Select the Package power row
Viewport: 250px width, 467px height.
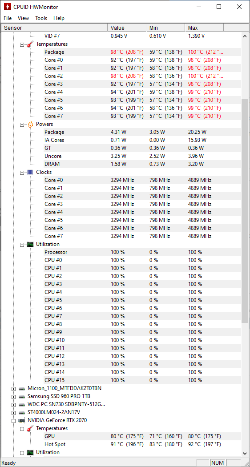tap(142, 132)
